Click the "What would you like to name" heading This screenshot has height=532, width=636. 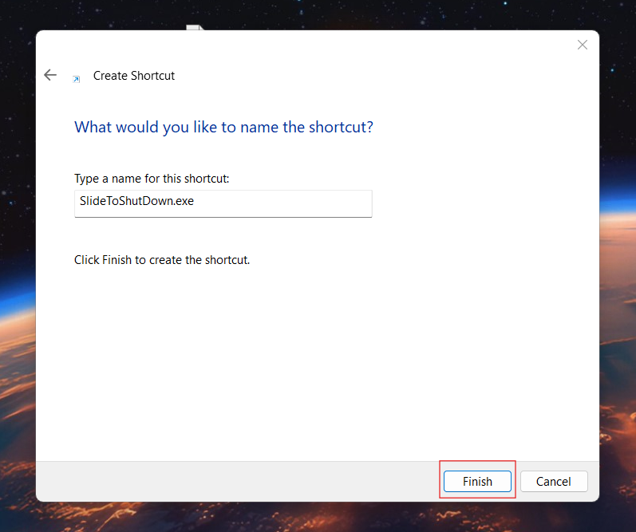pyautogui.click(x=223, y=127)
